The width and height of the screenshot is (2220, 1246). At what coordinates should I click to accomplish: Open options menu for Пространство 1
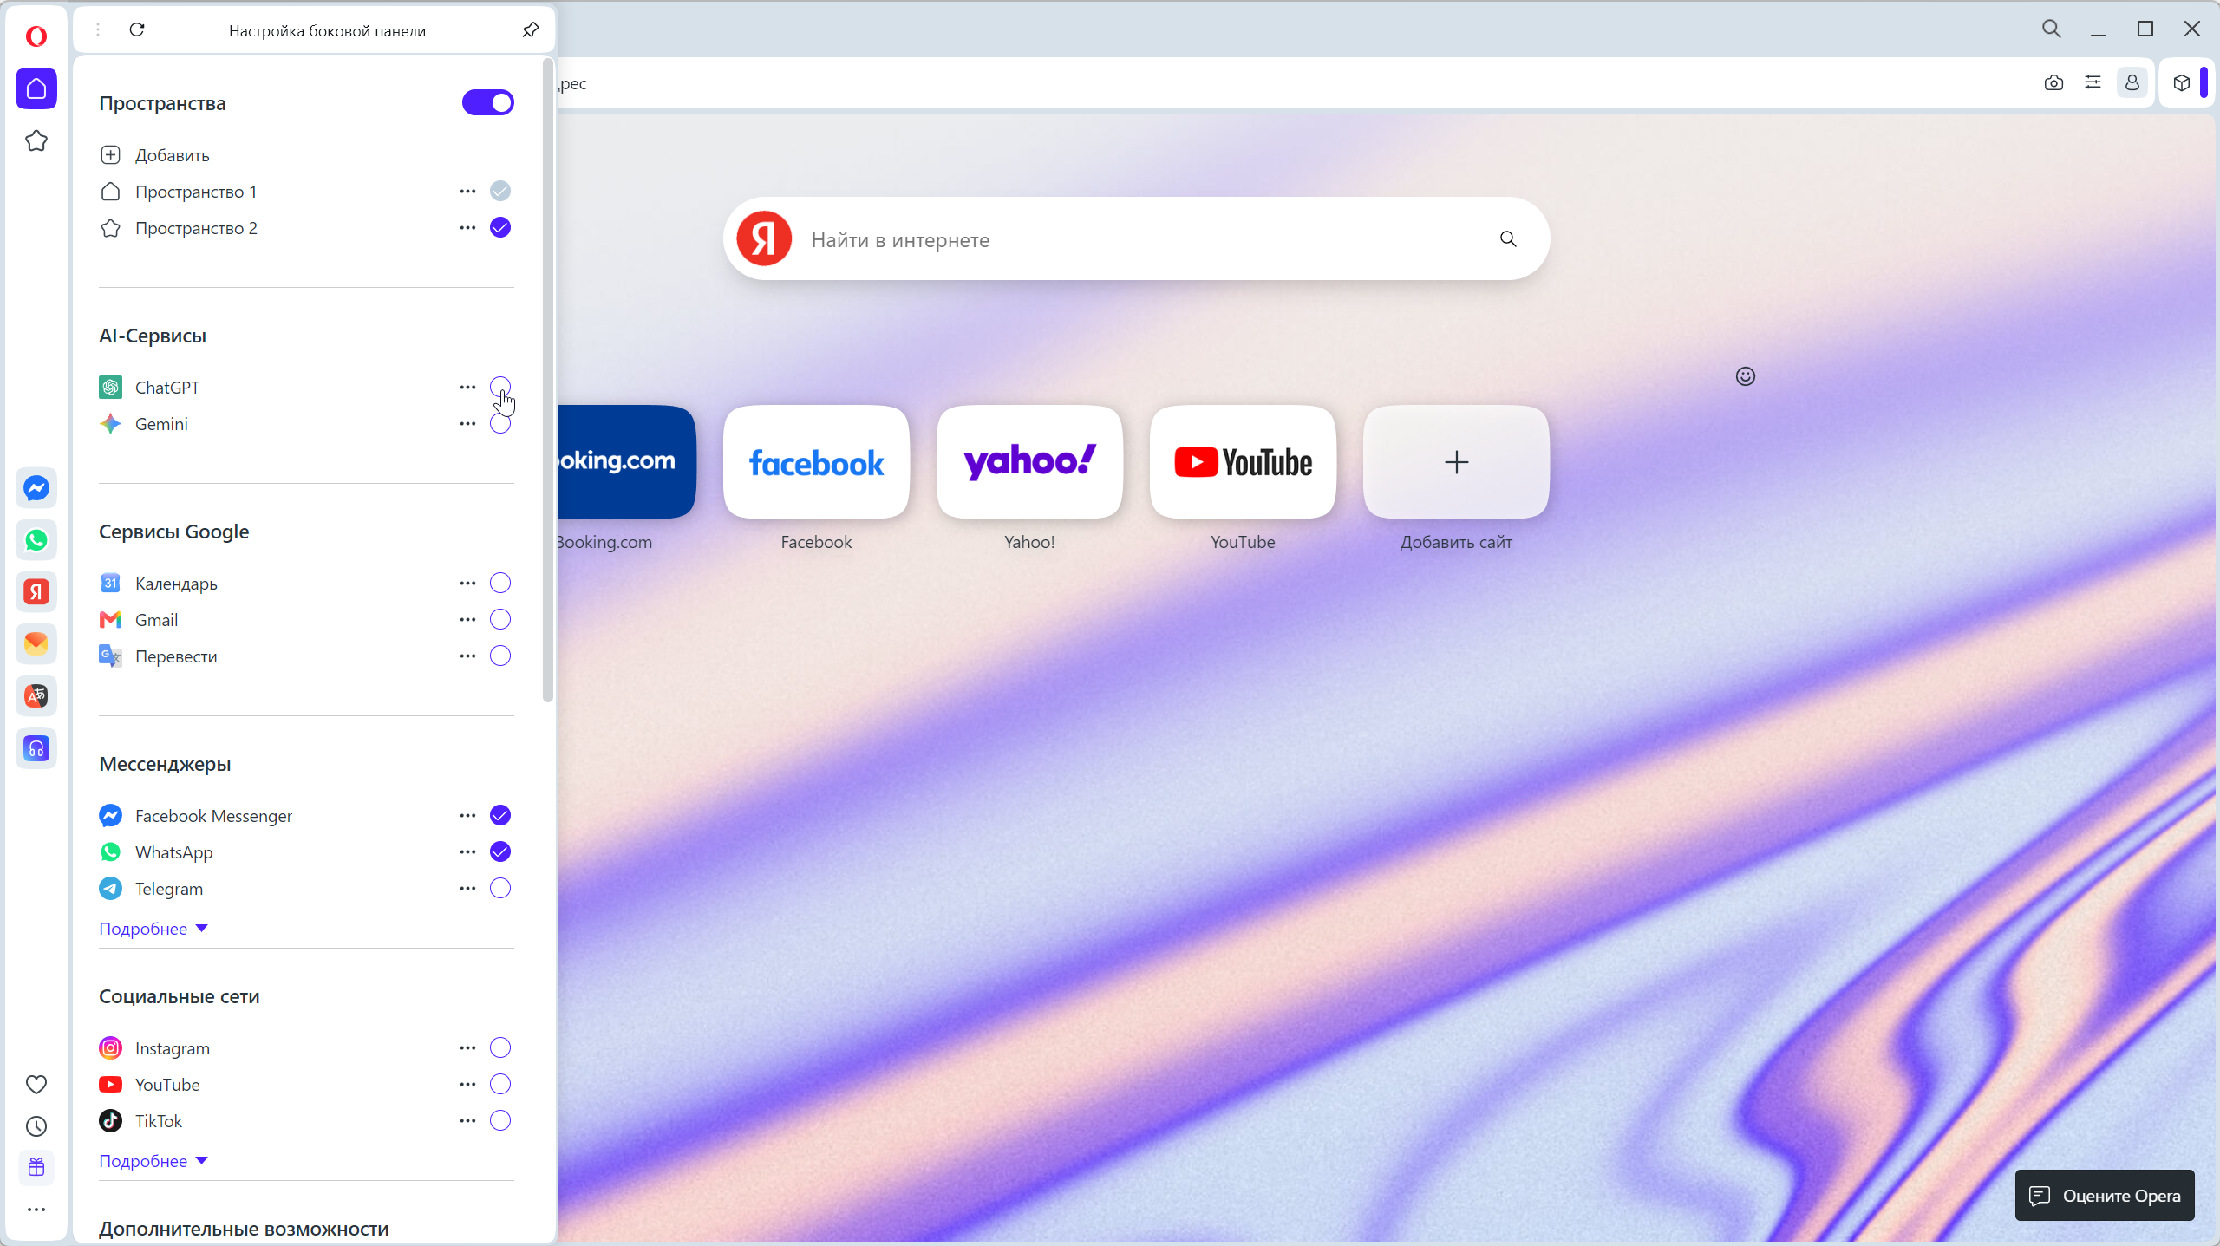467,192
